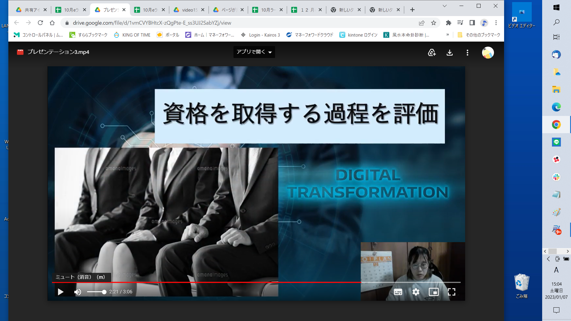Click the red video file type icon
The height and width of the screenshot is (321, 571).
pyautogui.click(x=20, y=52)
